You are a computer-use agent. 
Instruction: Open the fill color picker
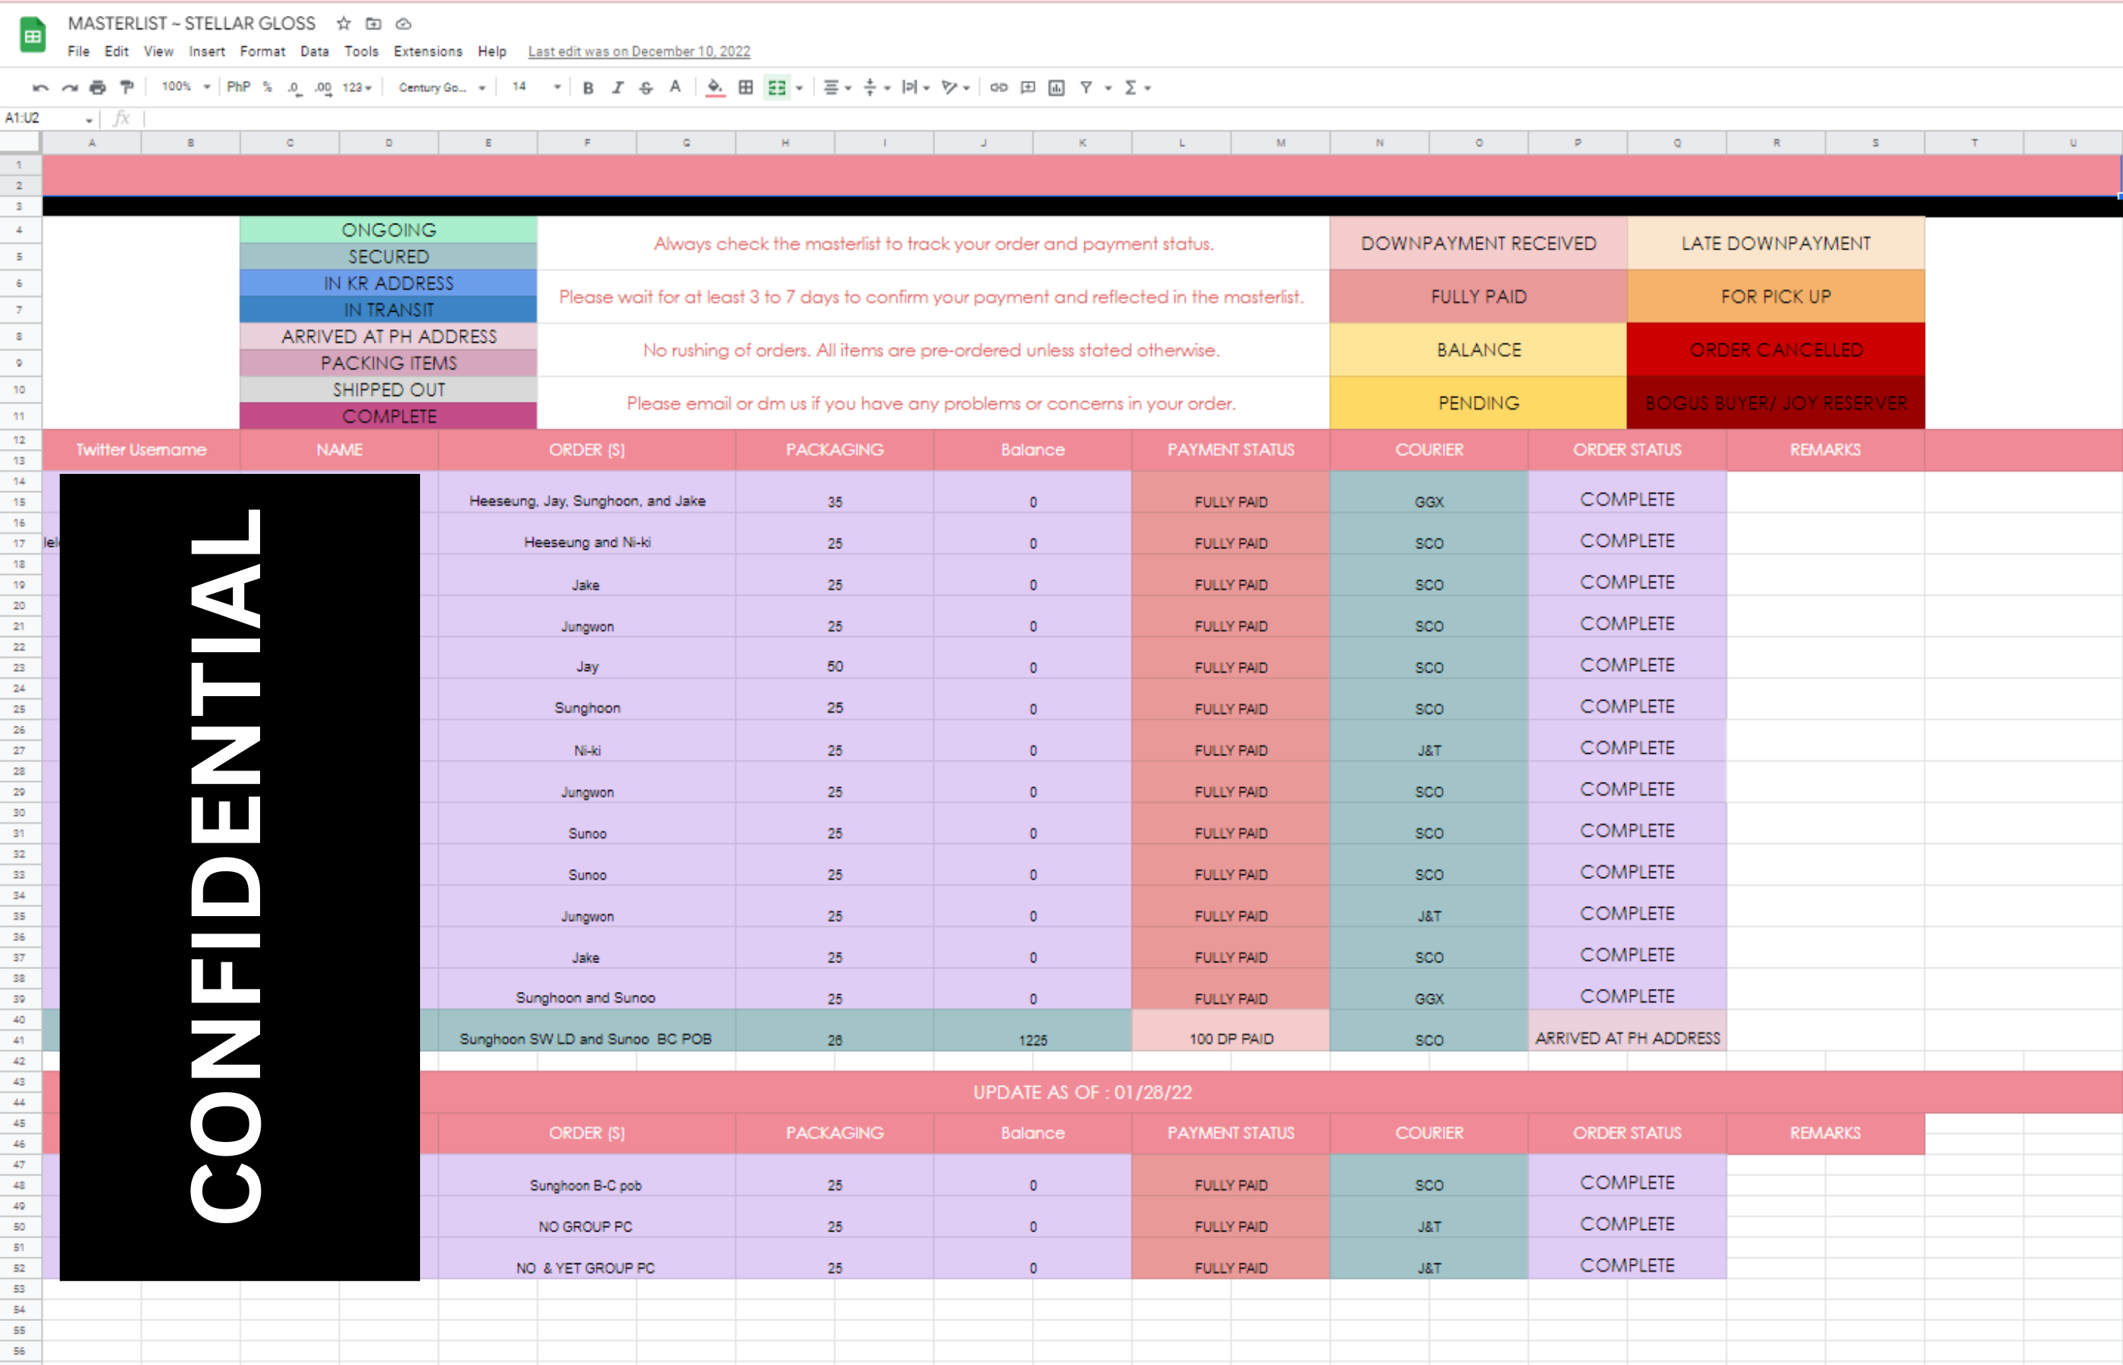tap(714, 87)
